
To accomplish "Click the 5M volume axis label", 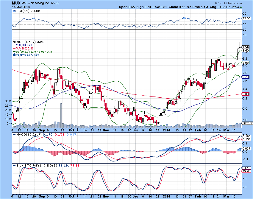I will [x=9, y=124].
